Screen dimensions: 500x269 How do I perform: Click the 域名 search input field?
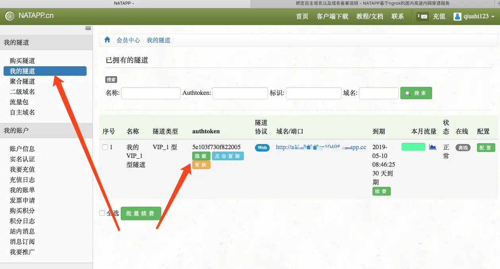click(x=379, y=93)
